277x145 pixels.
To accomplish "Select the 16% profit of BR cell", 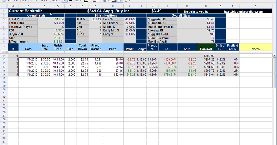I will pos(232,75).
